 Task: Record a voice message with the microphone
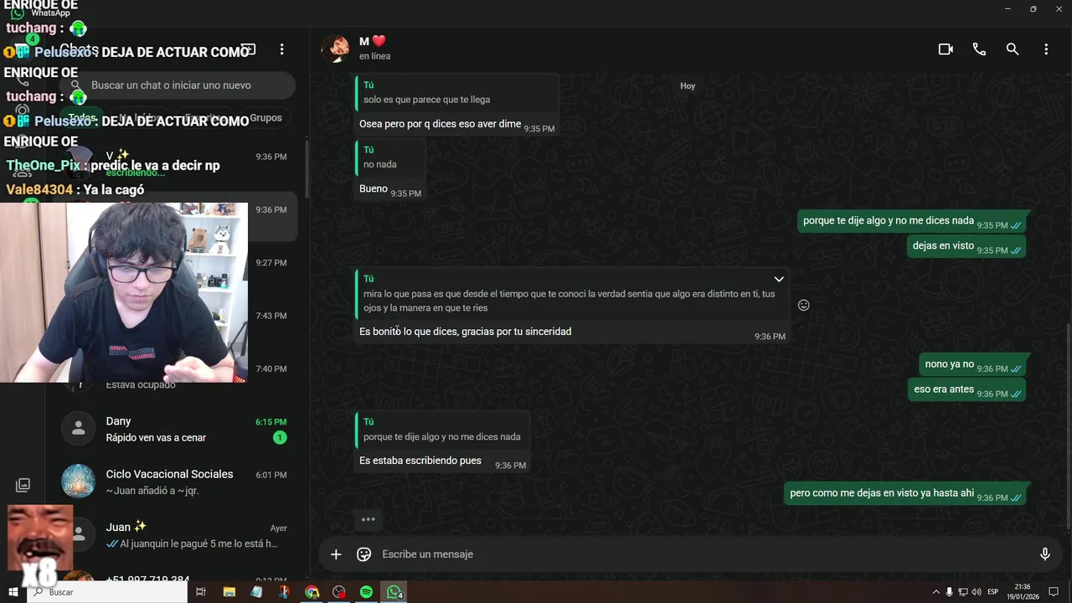[x=1045, y=554]
